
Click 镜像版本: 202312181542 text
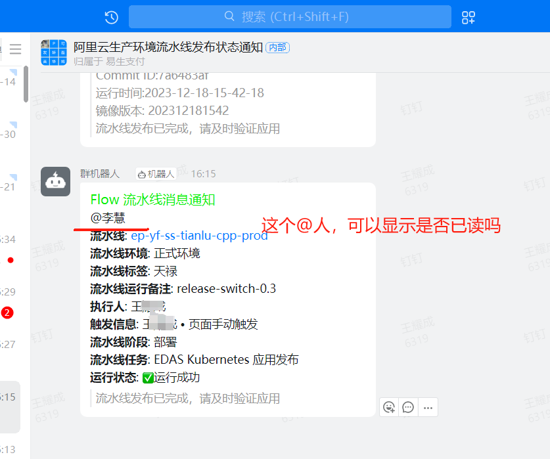click(162, 111)
